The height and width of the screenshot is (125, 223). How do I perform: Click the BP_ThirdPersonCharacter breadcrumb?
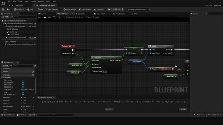(70, 17)
